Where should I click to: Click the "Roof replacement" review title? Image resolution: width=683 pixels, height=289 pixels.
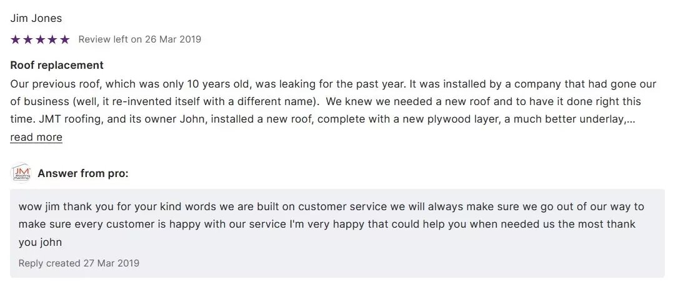click(57, 65)
